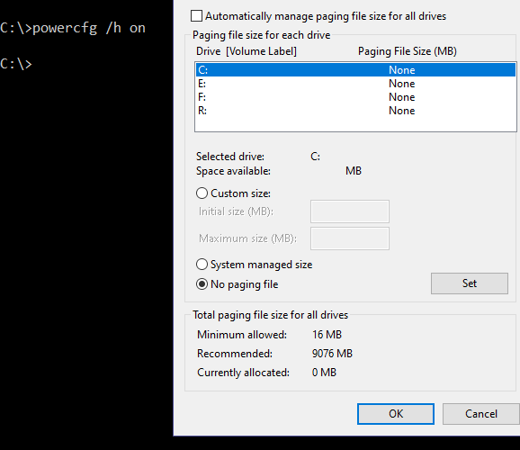Viewport: 520px width, 450px height.
Task: Click the Set button
Action: coord(470,283)
